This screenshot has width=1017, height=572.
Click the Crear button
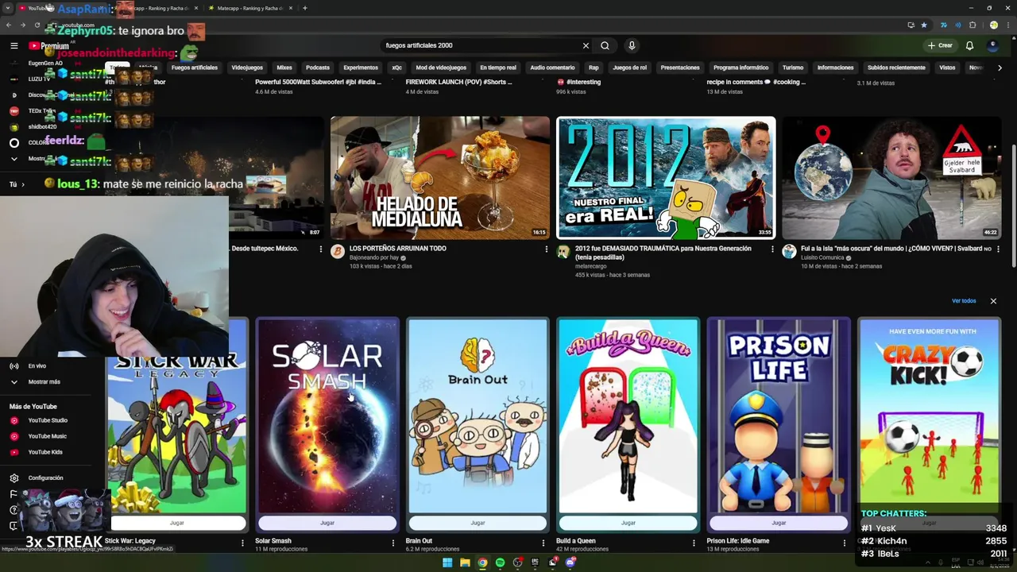[x=940, y=45]
